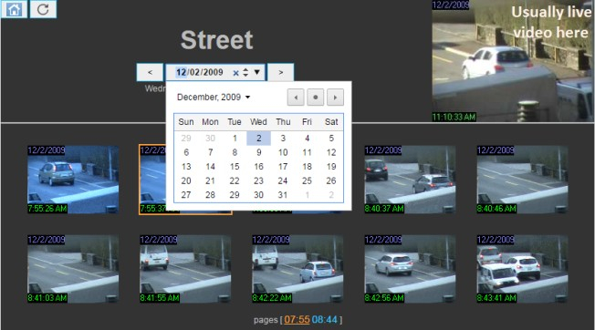Select December 11 in calendar

tap(307, 152)
